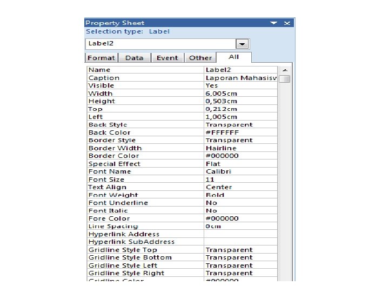389x292 pixels.
Task: Click the Hyperlink Address empty field
Action: click(240, 234)
